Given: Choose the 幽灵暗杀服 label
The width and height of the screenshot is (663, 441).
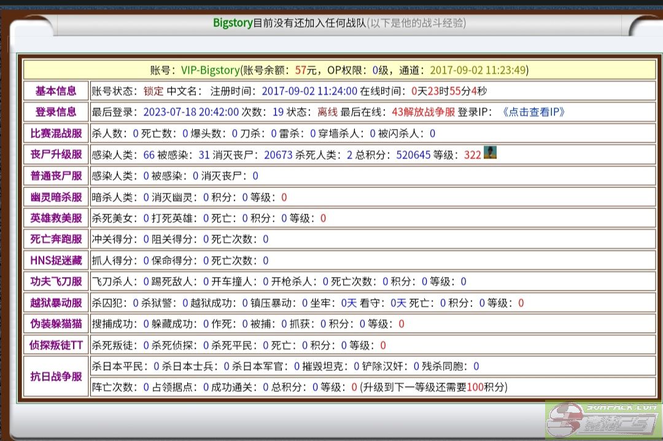Looking at the screenshot, I should click(56, 197).
